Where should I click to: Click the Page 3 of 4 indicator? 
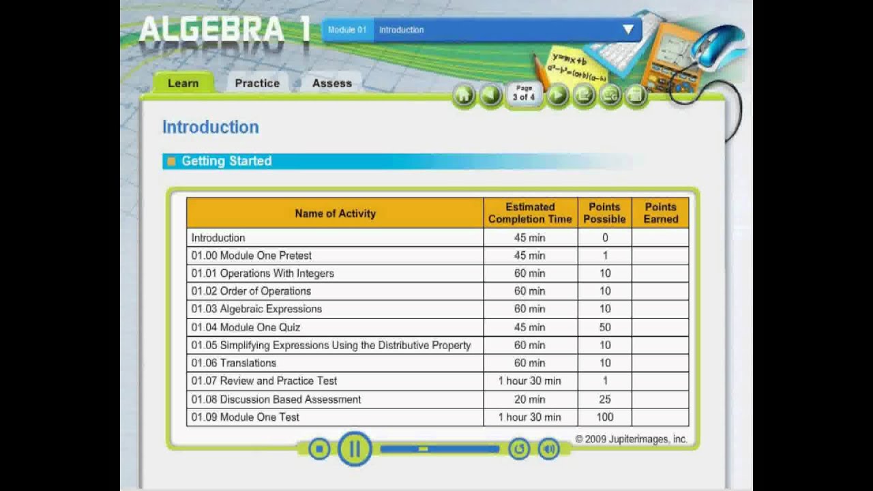click(x=524, y=93)
